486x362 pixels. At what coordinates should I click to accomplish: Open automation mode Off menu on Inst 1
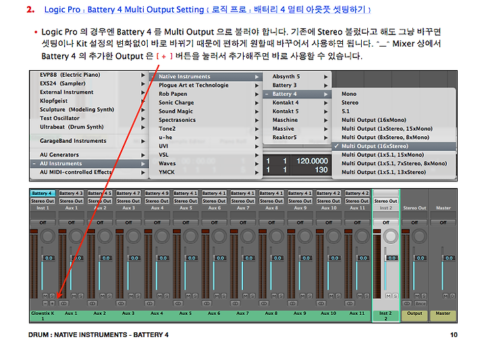tap(43, 222)
